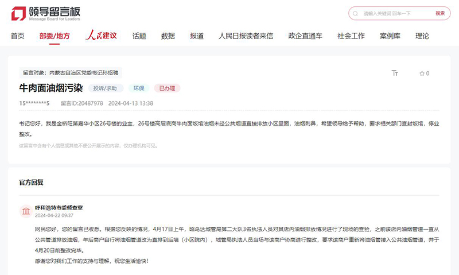Select the 部委/地方 nav tab
This screenshot has width=459, height=275.
[x=55, y=36]
